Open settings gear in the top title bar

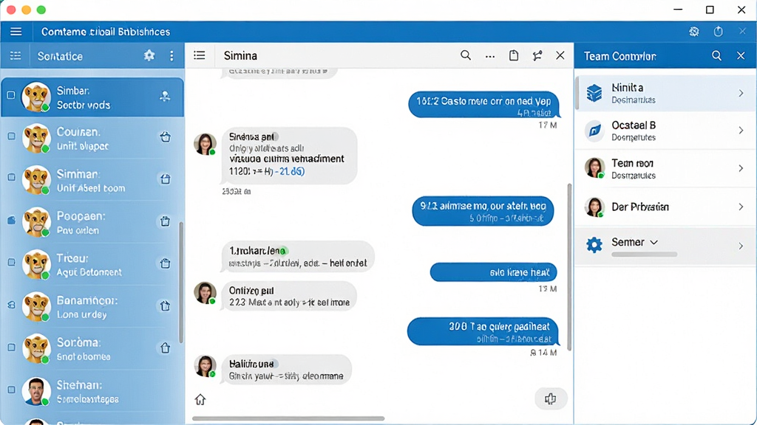(x=693, y=32)
